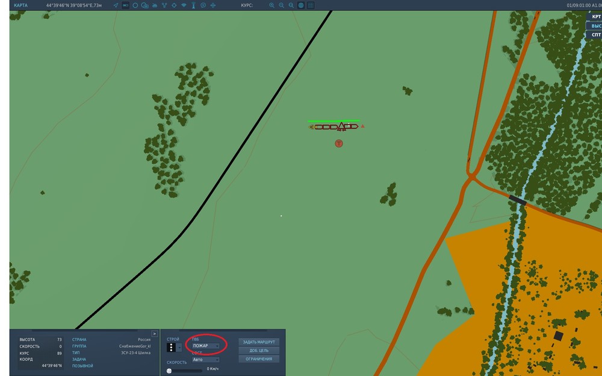This screenshot has width=602, height=376.
Task: Click the СКОРОСТЬ speed slider handle
Action: 169,371
